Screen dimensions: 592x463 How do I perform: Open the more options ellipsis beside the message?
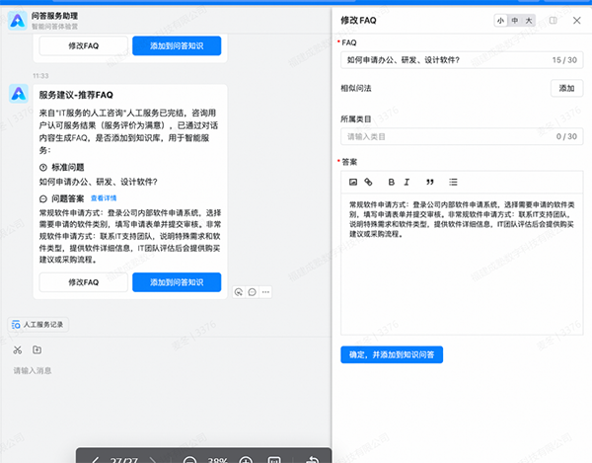[265, 292]
